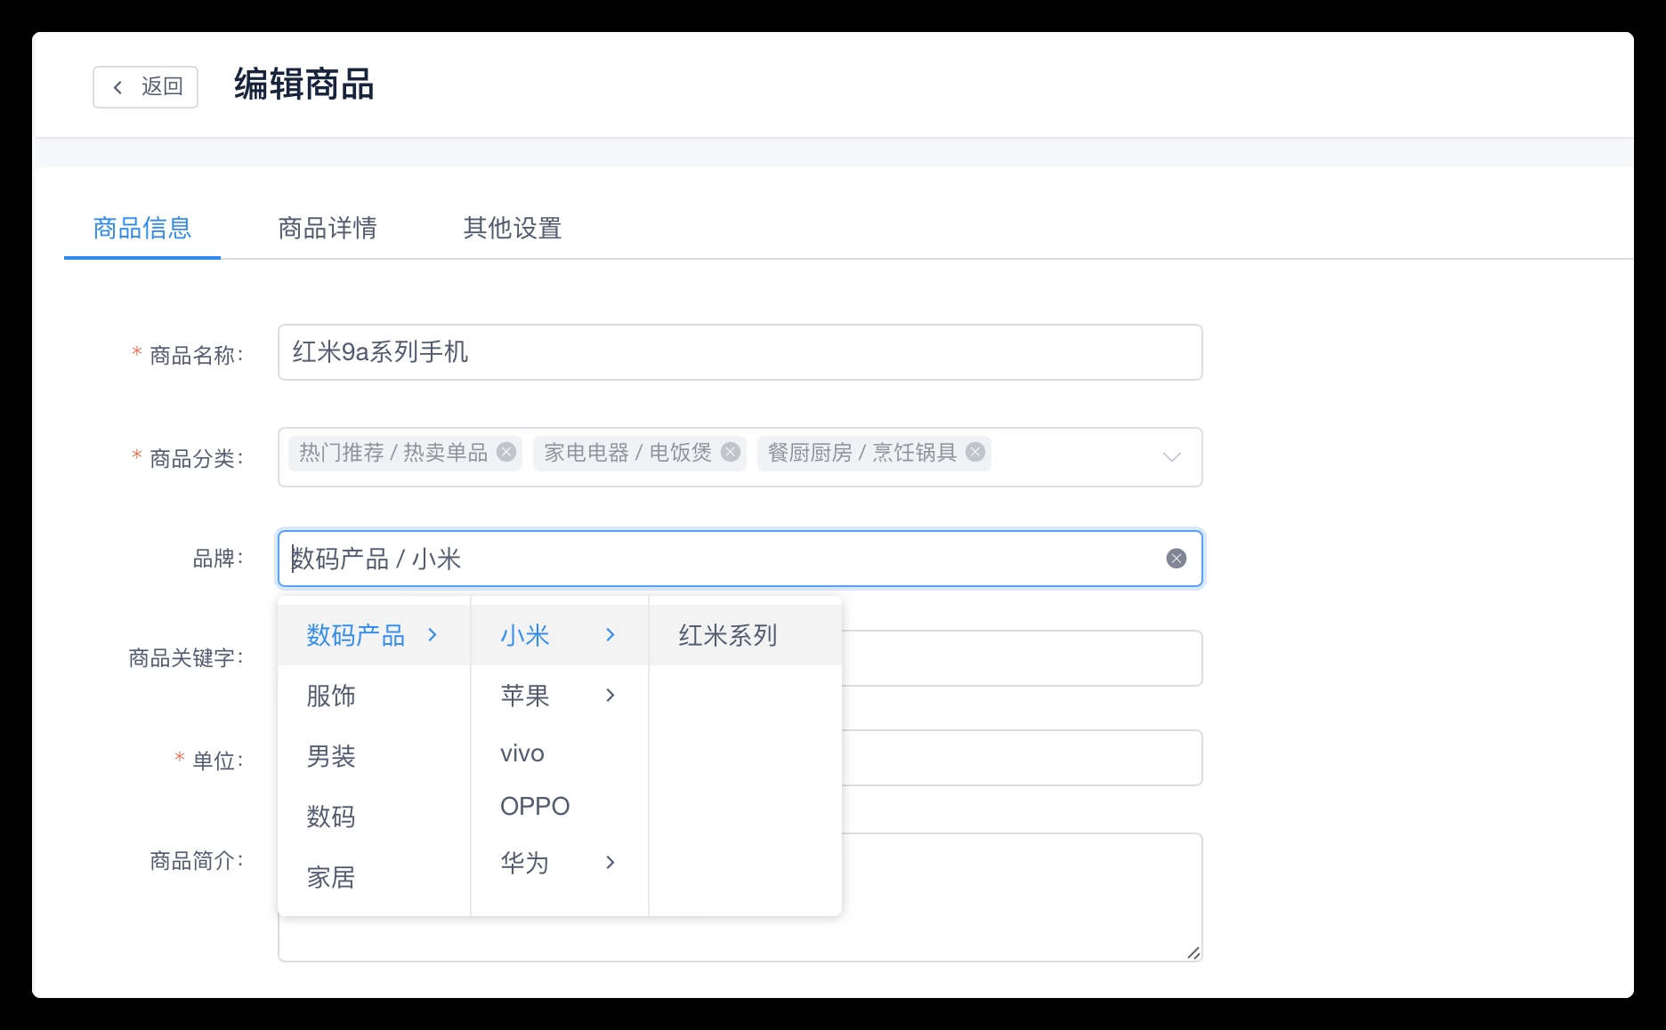Image resolution: width=1666 pixels, height=1030 pixels.
Task: Click the 商品简介 textarea resize handle
Action: [x=1193, y=953]
